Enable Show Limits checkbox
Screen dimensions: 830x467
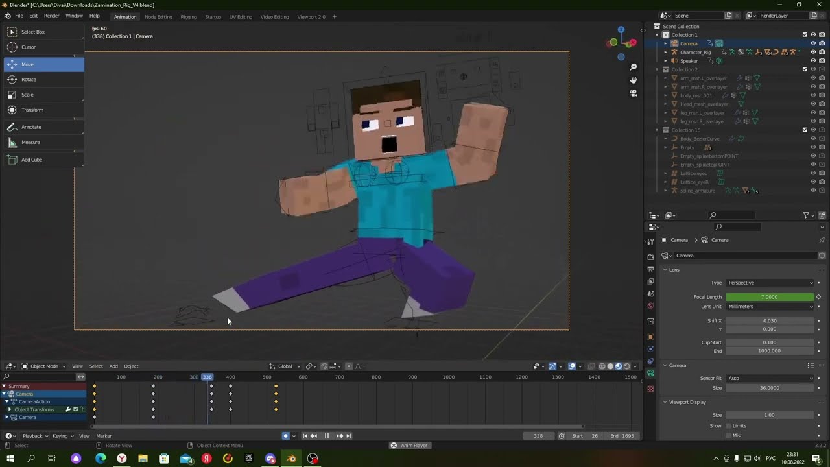point(728,426)
